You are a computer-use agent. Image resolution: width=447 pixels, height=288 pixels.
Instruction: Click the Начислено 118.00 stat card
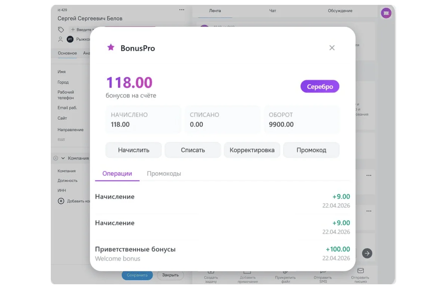click(143, 120)
